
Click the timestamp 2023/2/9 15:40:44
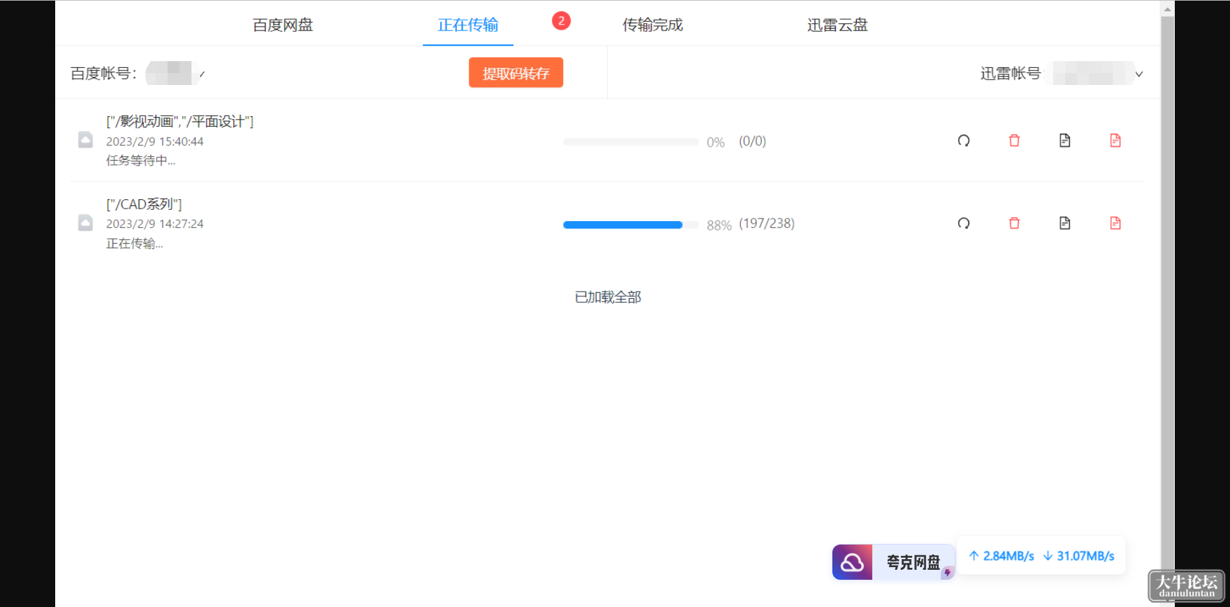(155, 141)
